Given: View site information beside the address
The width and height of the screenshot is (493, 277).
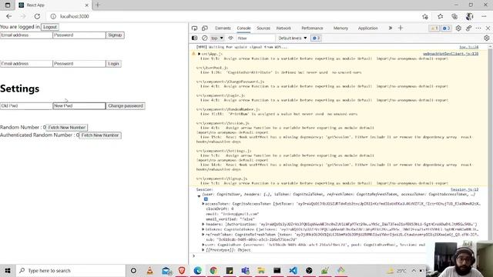Looking at the screenshot, I should [x=53, y=16].
